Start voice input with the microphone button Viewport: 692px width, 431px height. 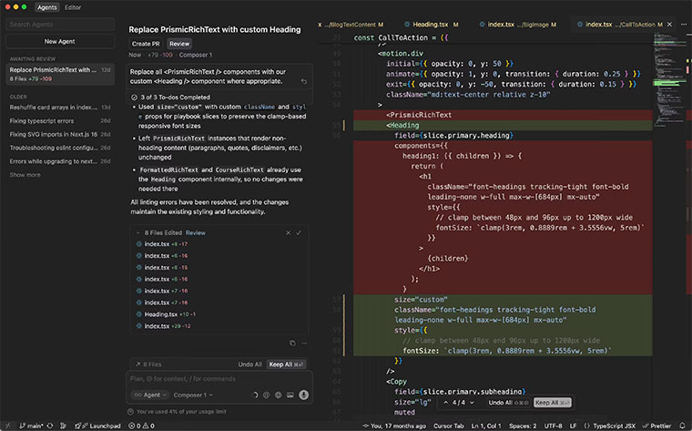click(303, 395)
